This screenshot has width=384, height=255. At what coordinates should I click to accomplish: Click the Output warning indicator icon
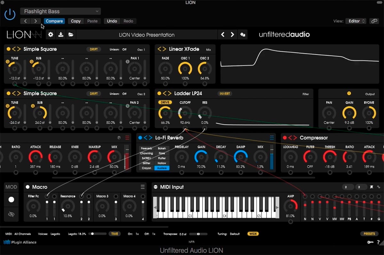[x=349, y=94]
